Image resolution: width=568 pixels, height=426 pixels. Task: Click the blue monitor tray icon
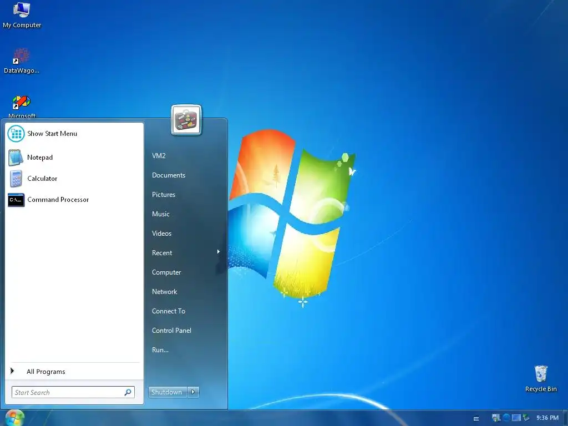[x=516, y=418]
